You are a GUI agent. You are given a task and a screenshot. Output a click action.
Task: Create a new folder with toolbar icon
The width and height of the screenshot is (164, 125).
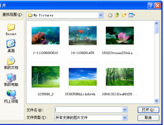(124, 15)
